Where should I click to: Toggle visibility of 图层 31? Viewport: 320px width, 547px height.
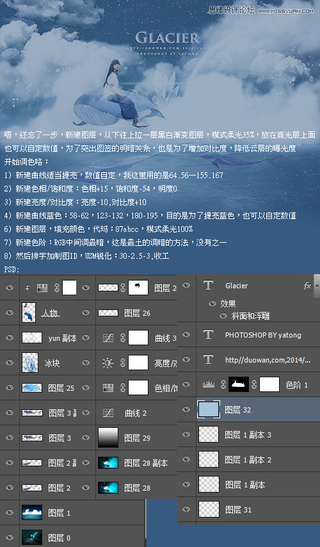pyautogui.click(x=186, y=509)
